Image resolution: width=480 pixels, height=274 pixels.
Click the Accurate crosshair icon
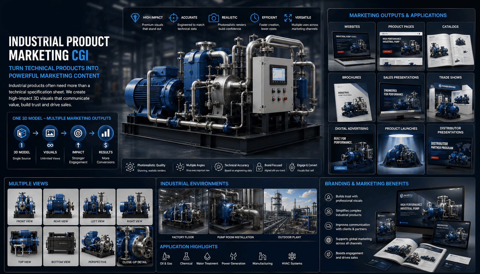coord(173,18)
